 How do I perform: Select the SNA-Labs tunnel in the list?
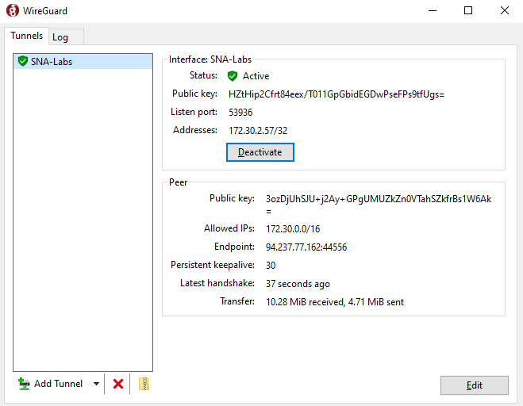tap(52, 61)
